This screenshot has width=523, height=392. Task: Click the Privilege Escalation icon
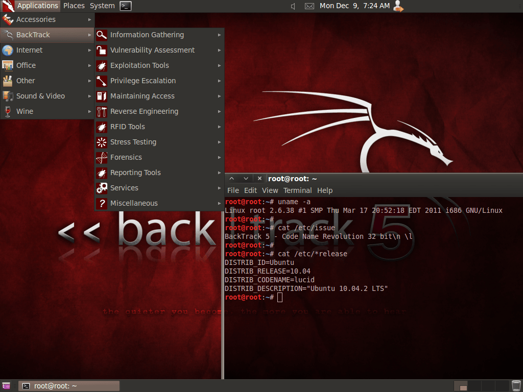pyautogui.click(x=102, y=81)
